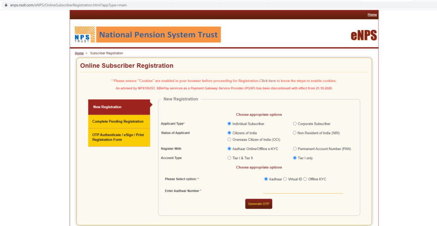Image resolution: width=437 pixels, height=226 pixels.
Task: Pick the Aadhaar option
Action: pos(266,179)
